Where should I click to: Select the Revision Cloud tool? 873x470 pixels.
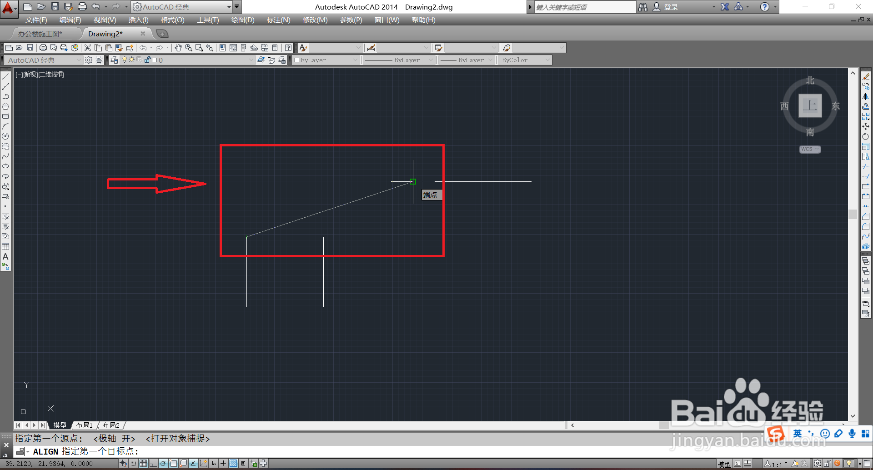click(5, 146)
